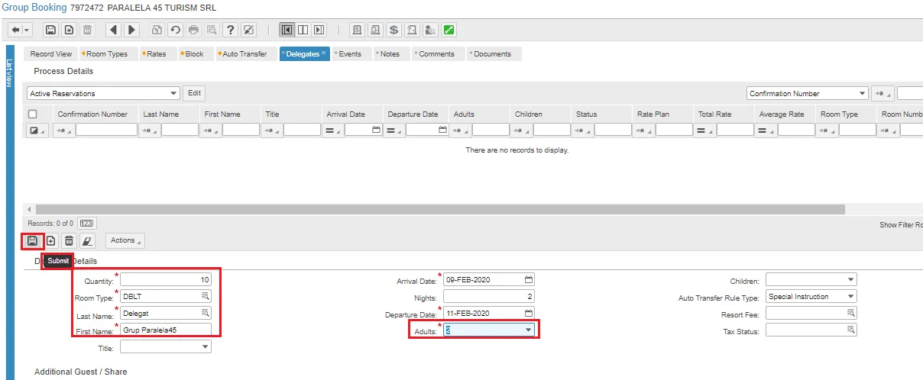Open the Documents tab
Viewport: 923px width, 380px height.
[x=493, y=54]
